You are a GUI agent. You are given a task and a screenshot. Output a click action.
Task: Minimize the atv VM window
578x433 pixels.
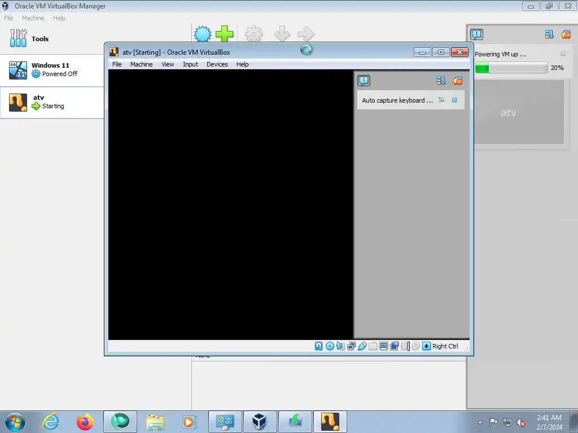click(x=422, y=52)
